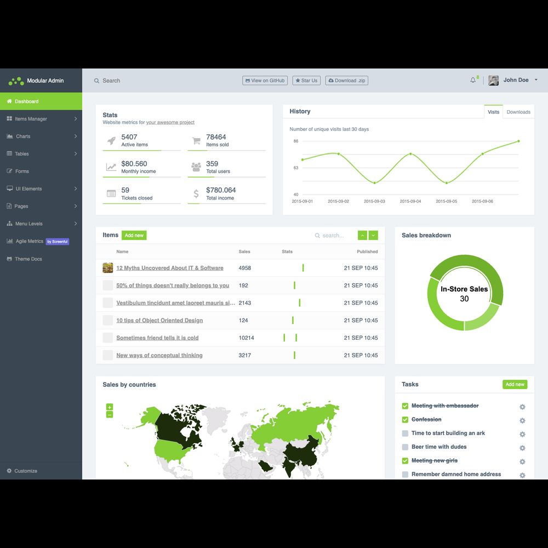The height and width of the screenshot is (548, 548).
Task: Click Add new button in the Items panel
Action: (x=134, y=236)
